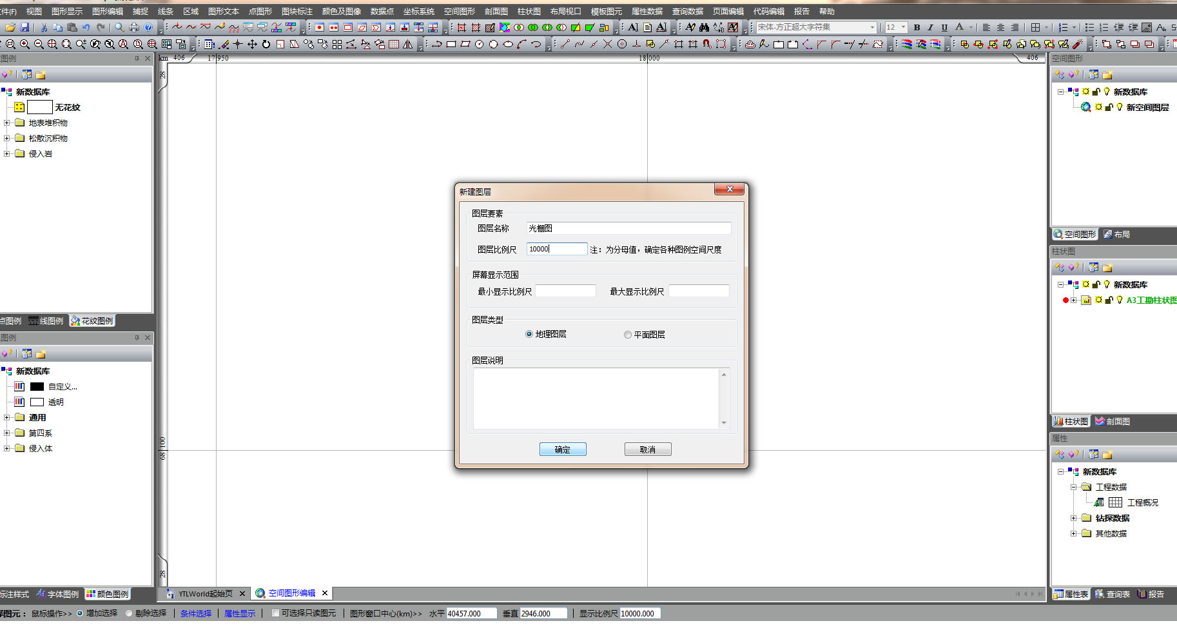Screen dimensions: 1177x630
Task: Toggle lightbulb visibility for A3工勘柱状图
Action: pos(1120,300)
